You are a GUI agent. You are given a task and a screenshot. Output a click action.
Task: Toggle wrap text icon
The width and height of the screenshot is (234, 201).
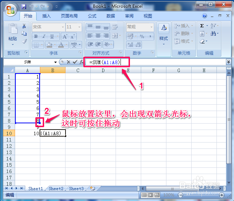click(x=115, y=27)
